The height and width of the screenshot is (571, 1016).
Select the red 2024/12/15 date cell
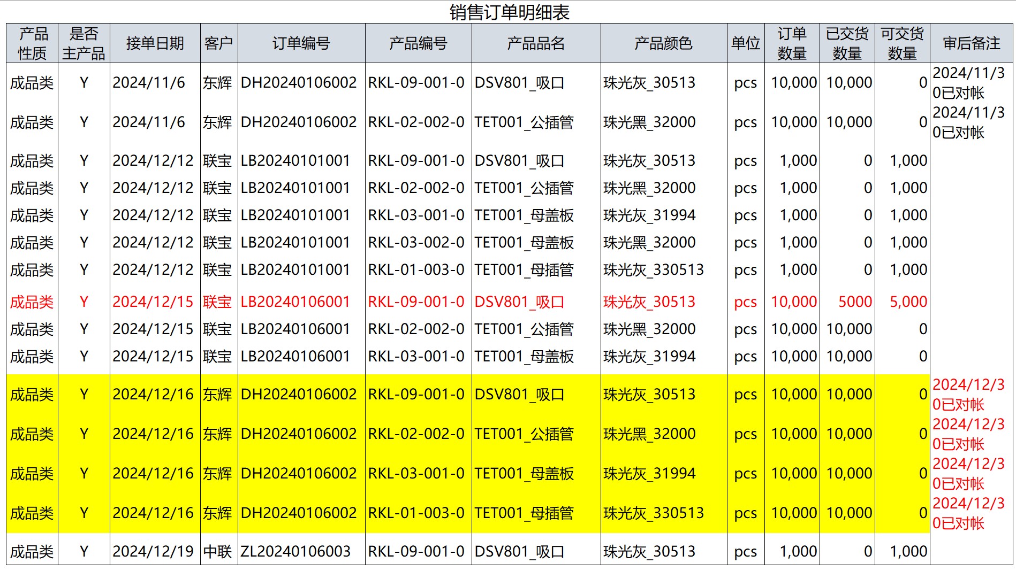[x=153, y=302]
